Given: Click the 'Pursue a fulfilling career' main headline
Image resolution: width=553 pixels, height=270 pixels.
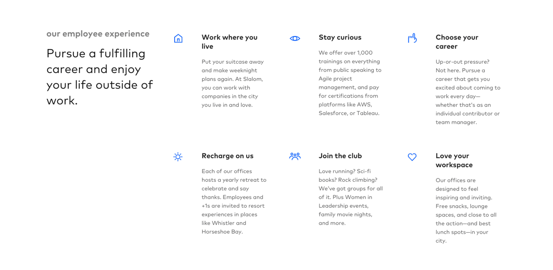Looking at the screenshot, I should tap(100, 77).
